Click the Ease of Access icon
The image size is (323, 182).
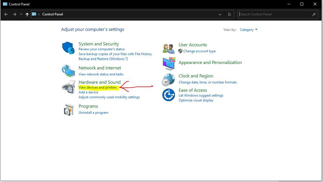[169, 95]
